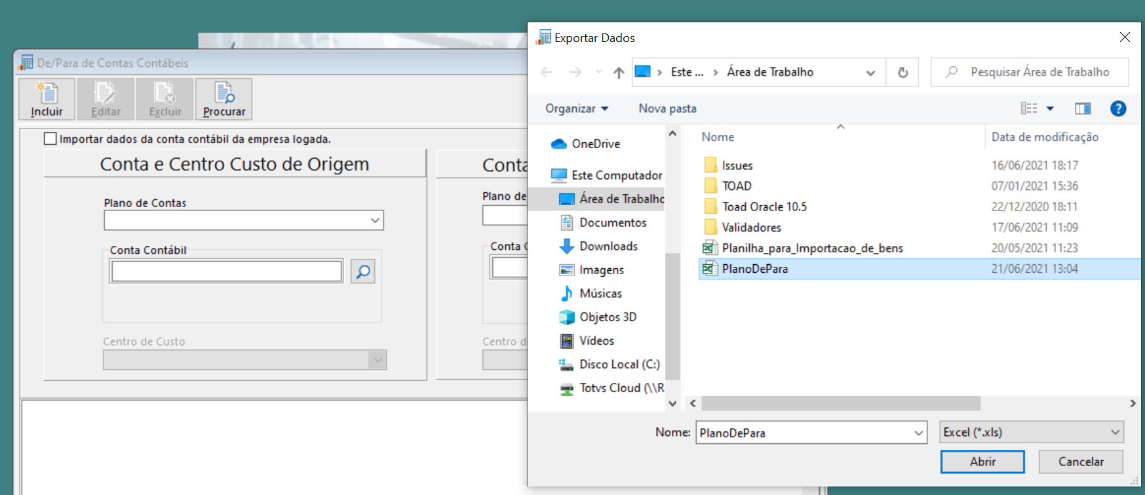The height and width of the screenshot is (495, 1145).
Task: Open Vídeos in the navigation pane
Action: tap(596, 340)
